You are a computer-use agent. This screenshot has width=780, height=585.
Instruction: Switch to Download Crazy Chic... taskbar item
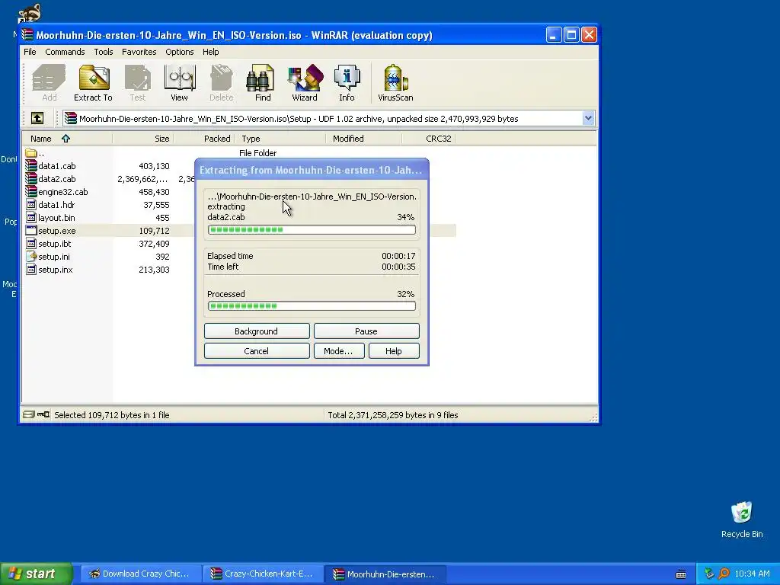(141, 574)
